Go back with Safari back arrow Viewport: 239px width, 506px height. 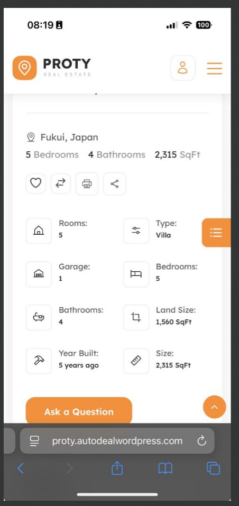[x=21, y=468]
